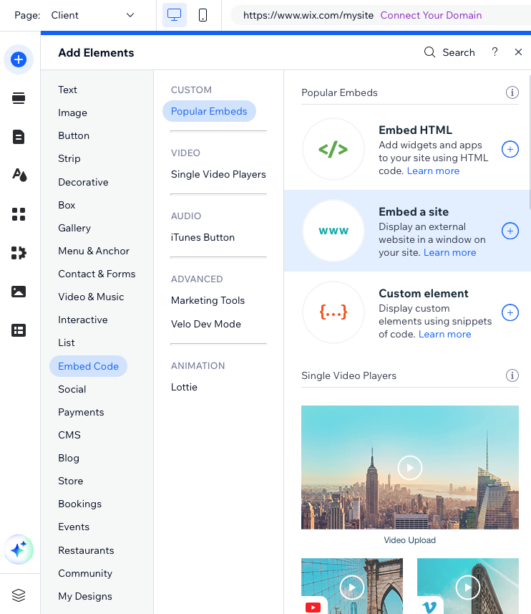Viewport: 531px width, 614px height.
Task: Click the Custom element curly braces icon
Action: (x=333, y=312)
